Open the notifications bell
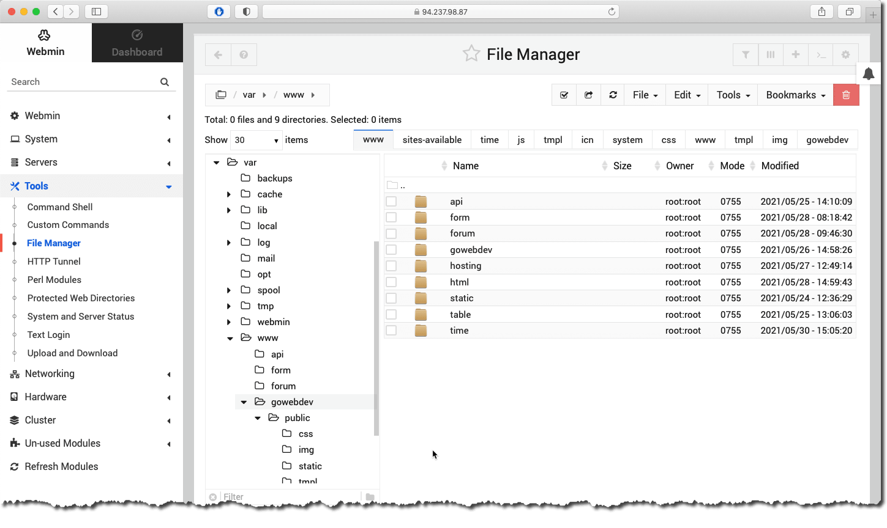 869,74
